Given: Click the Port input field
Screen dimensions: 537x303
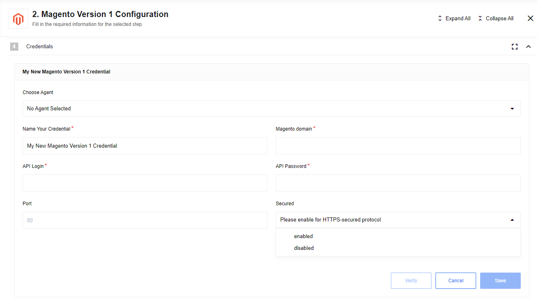Looking at the screenshot, I should point(145,220).
